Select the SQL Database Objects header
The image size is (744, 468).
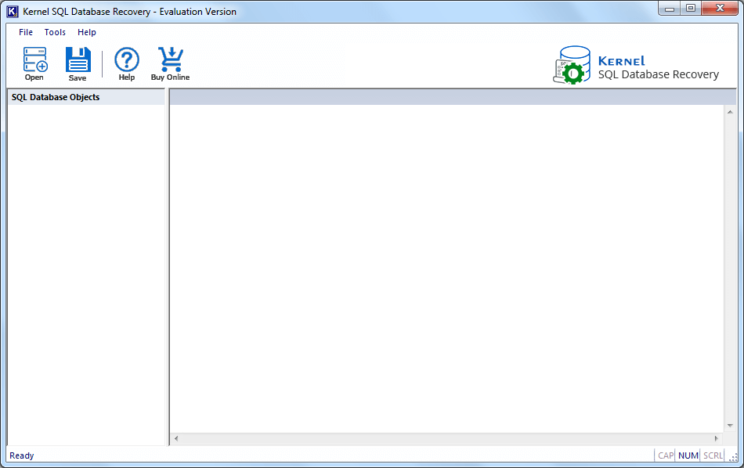(x=86, y=97)
